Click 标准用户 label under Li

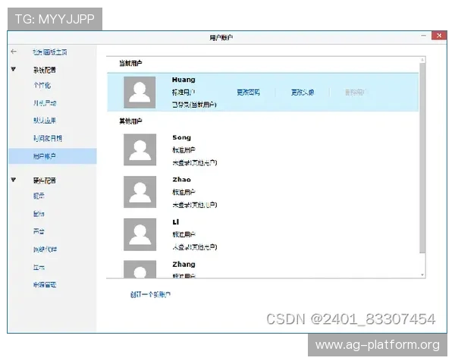[x=184, y=234]
